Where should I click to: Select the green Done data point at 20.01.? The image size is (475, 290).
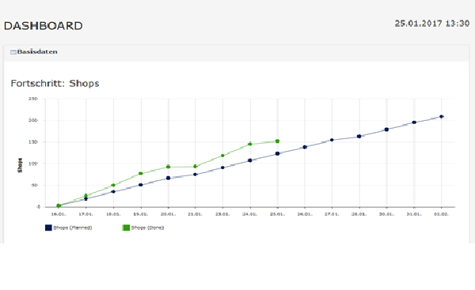tap(168, 167)
